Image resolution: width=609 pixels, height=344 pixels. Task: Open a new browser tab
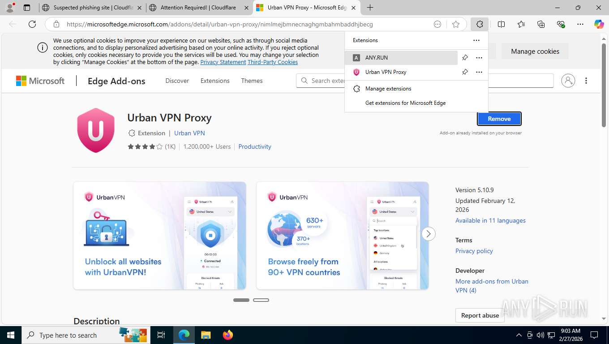point(370,8)
